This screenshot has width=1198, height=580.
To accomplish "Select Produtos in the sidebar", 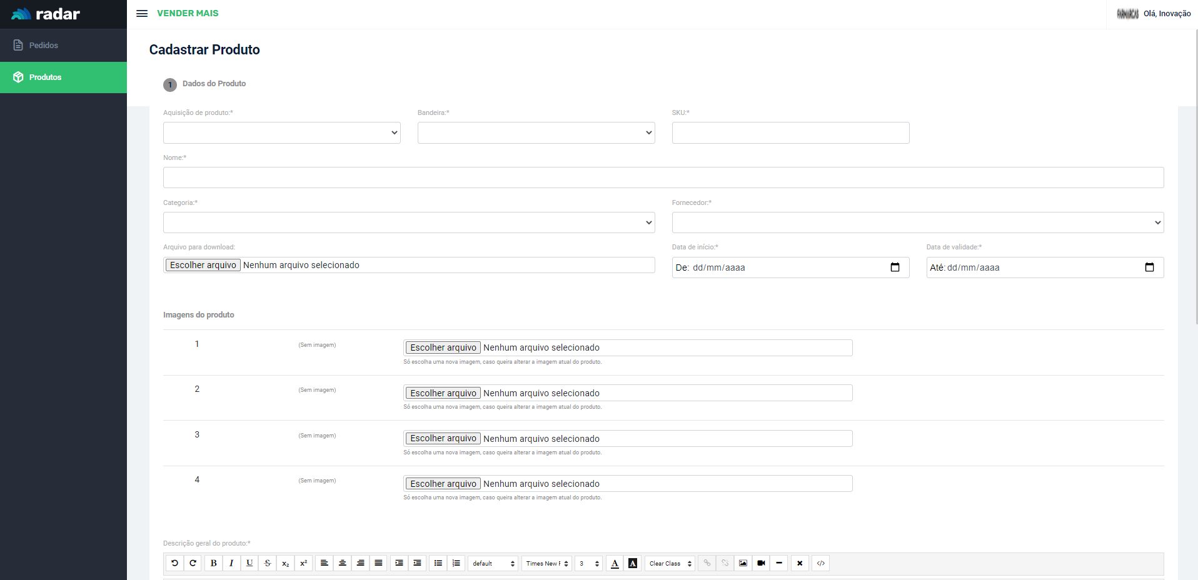I will coord(45,77).
